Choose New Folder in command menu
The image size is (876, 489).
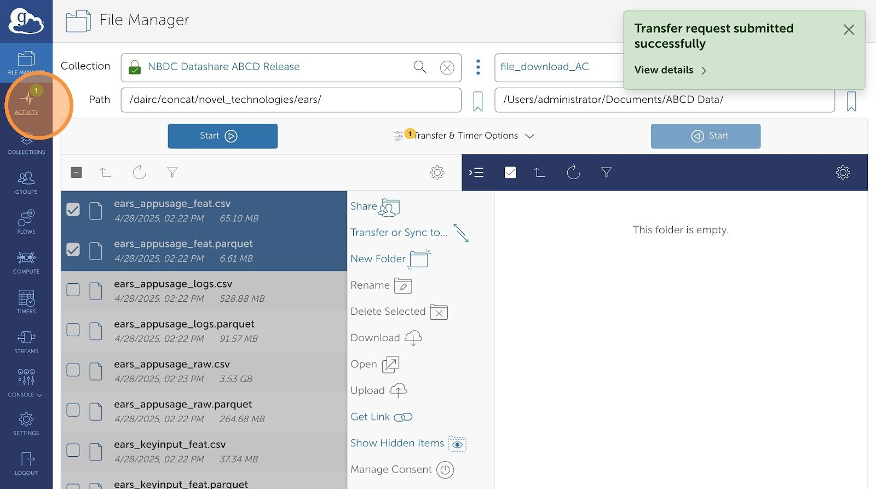click(390, 259)
